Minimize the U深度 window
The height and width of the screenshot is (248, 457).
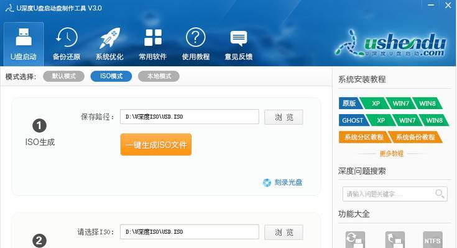tap(431, 5)
